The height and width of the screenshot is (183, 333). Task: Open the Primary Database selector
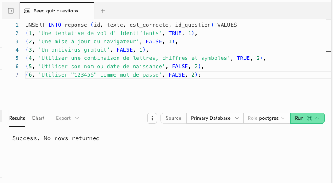[x=214, y=118]
